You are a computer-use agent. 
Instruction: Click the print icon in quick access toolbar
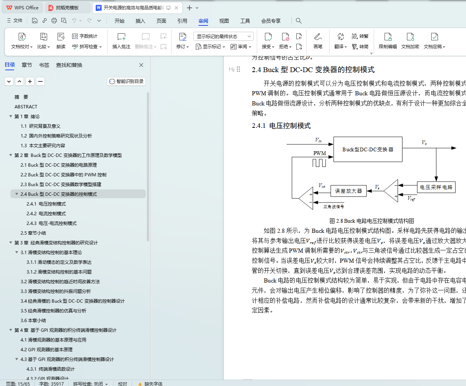click(x=54, y=21)
